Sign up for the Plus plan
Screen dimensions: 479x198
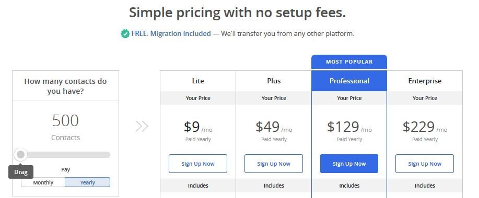pos(274,164)
